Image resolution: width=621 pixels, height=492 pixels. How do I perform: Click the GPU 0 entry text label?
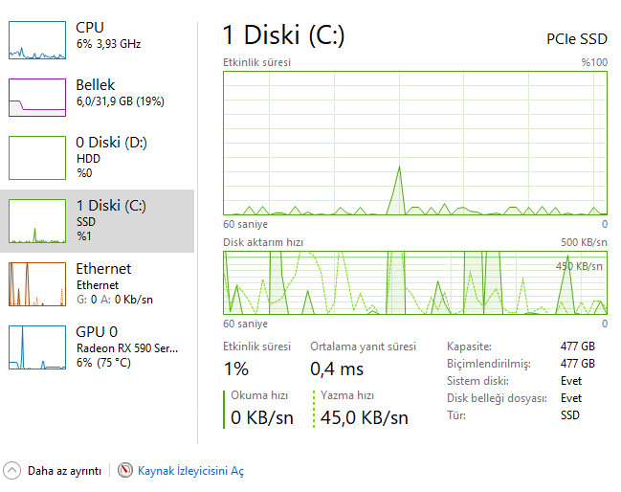click(x=98, y=331)
